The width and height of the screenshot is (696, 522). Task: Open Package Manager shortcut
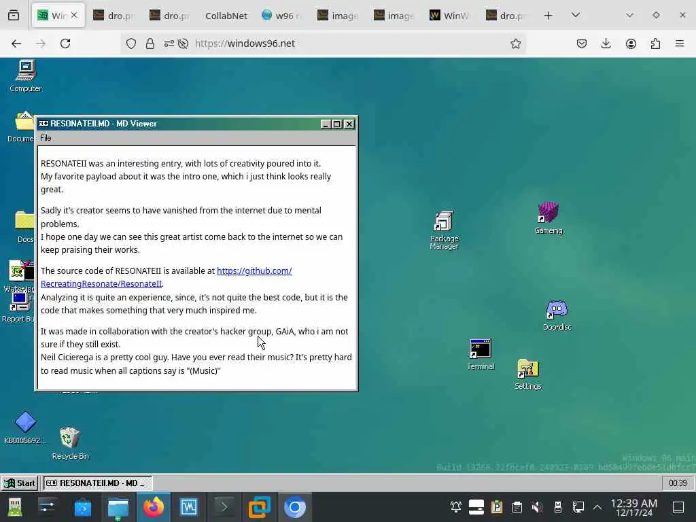444,230
